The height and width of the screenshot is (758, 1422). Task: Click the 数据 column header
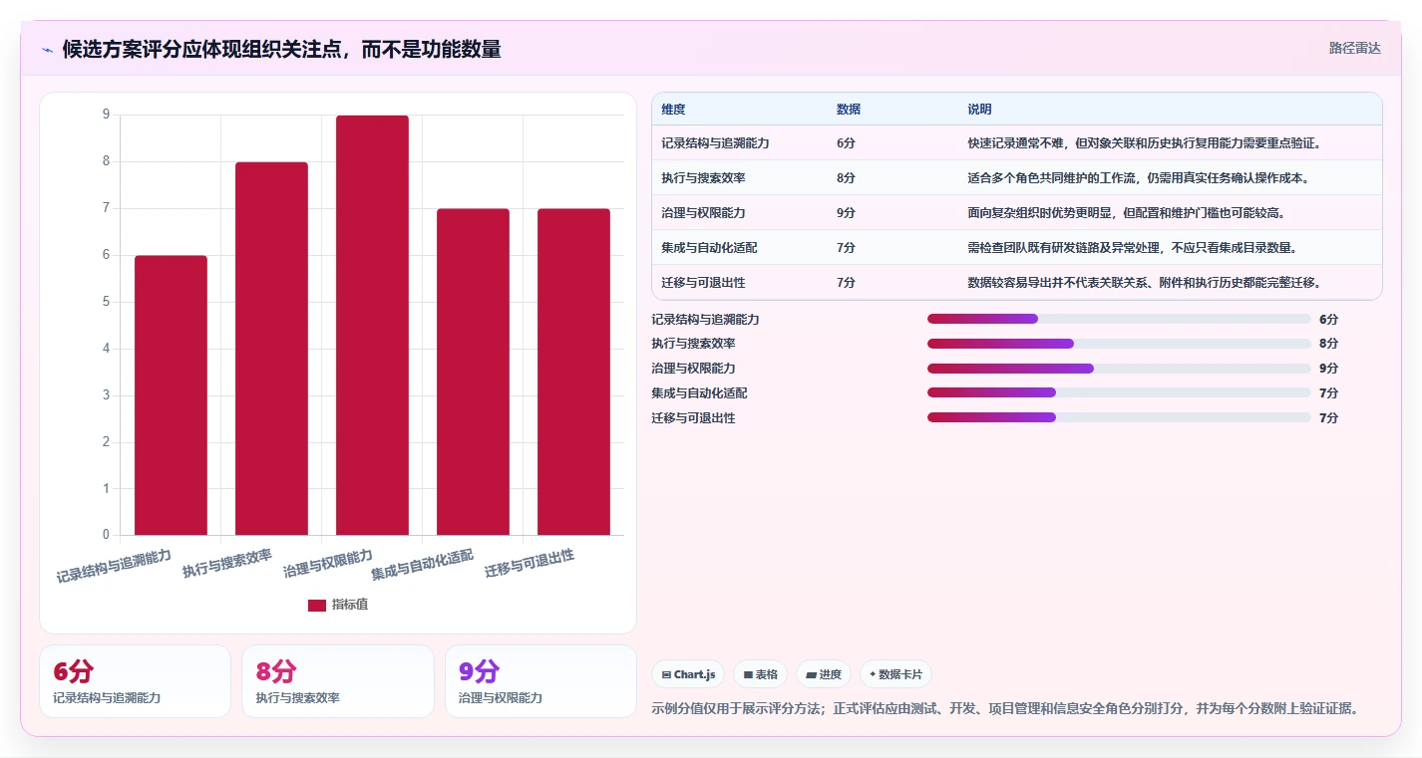tap(849, 110)
